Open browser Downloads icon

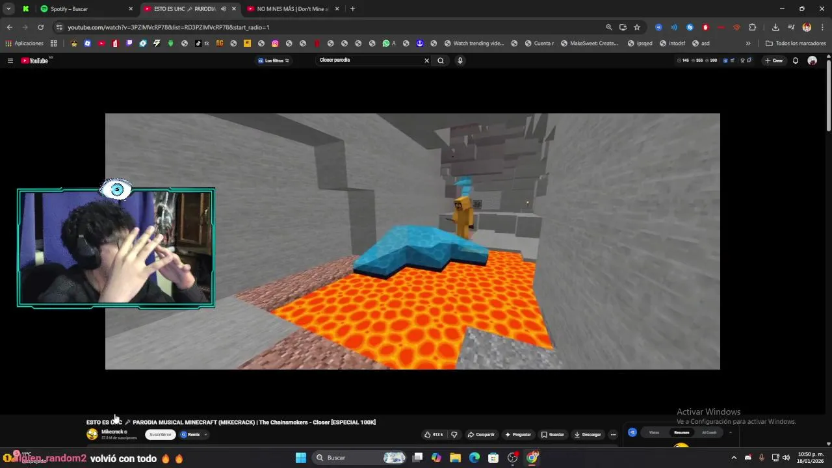point(775,27)
